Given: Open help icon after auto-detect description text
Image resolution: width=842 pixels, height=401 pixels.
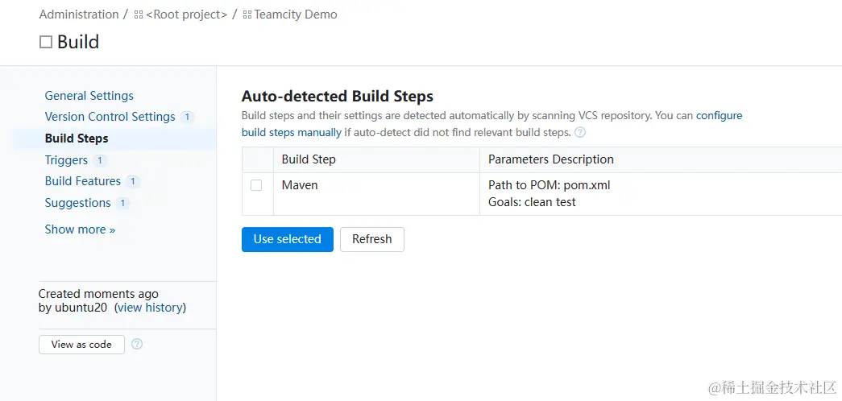Looking at the screenshot, I should tap(580, 132).
